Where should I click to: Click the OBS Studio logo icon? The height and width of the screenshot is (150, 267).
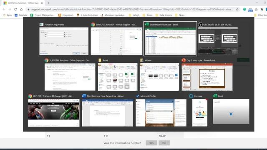click(200, 25)
